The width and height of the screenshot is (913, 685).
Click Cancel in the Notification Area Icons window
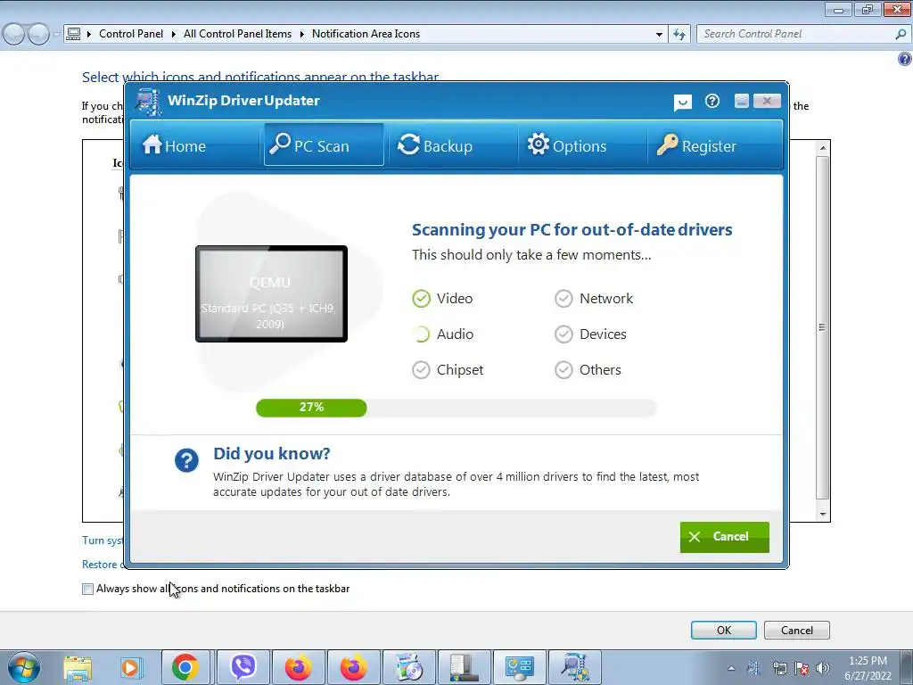pos(796,631)
